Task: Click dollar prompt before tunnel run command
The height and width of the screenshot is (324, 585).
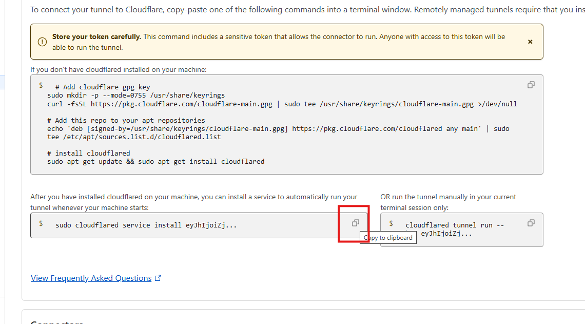Action: pyautogui.click(x=391, y=223)
